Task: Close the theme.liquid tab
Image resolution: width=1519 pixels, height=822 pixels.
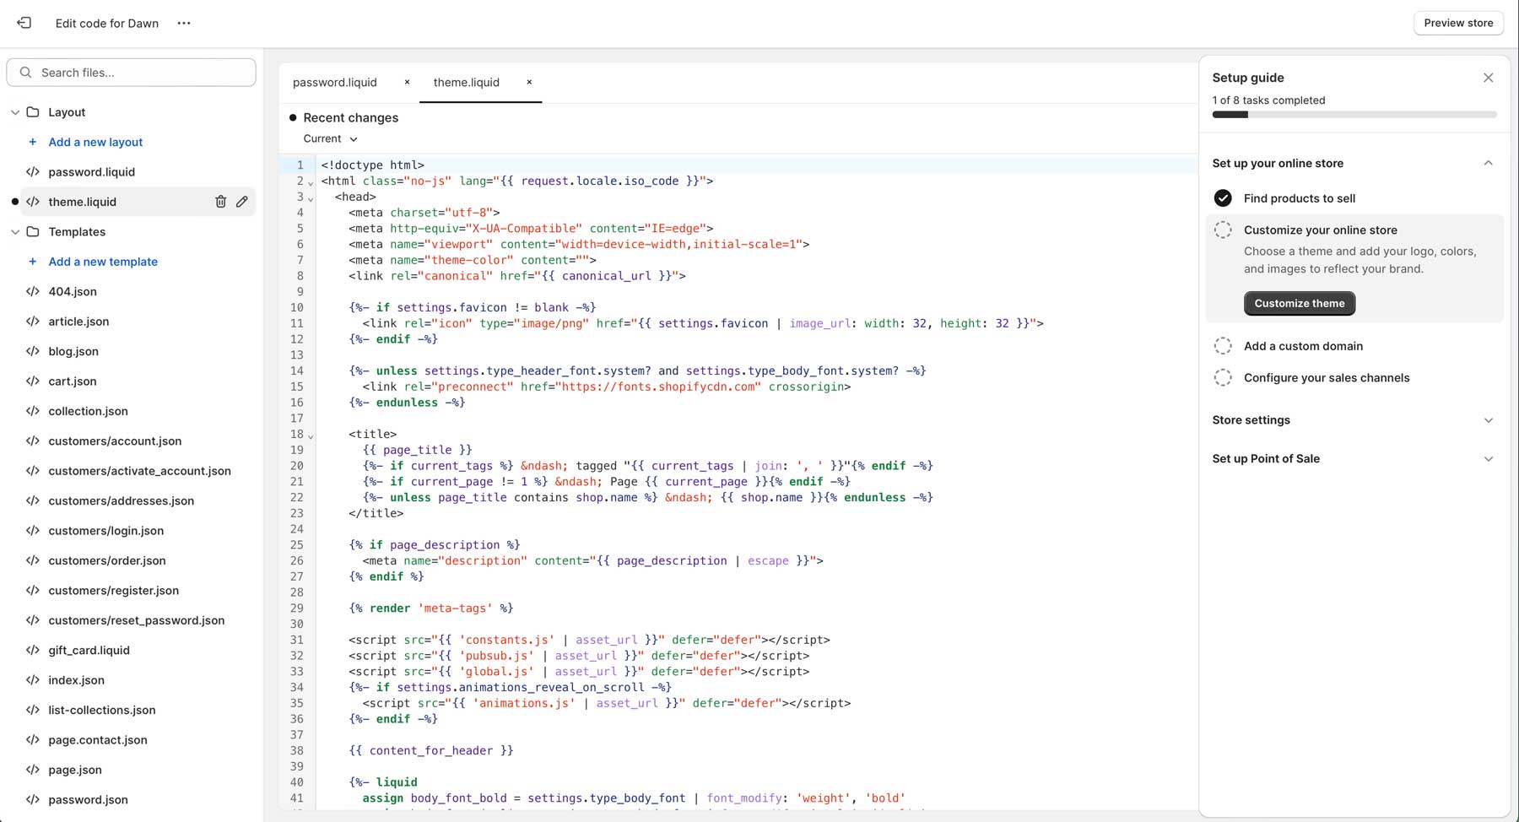Action: 529,82
